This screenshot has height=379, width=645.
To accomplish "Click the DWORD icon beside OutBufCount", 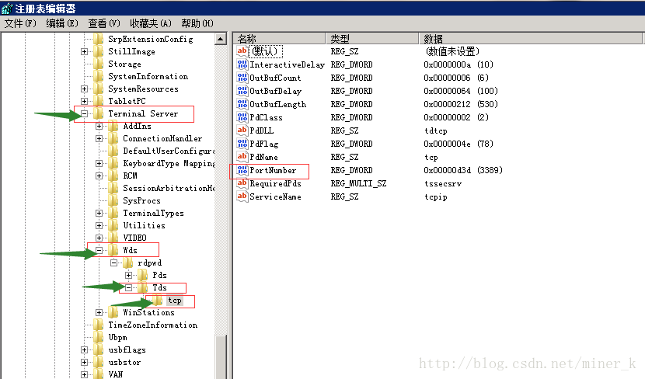I will click(242, 78).
